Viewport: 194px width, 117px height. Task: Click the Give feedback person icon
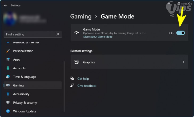click(x=72, y=86)
